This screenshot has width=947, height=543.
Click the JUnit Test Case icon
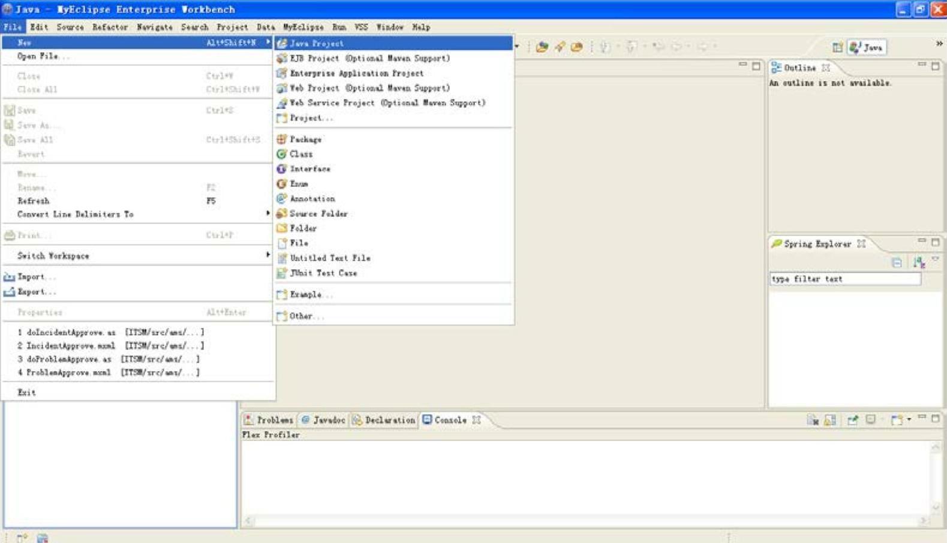click(281, 273)
